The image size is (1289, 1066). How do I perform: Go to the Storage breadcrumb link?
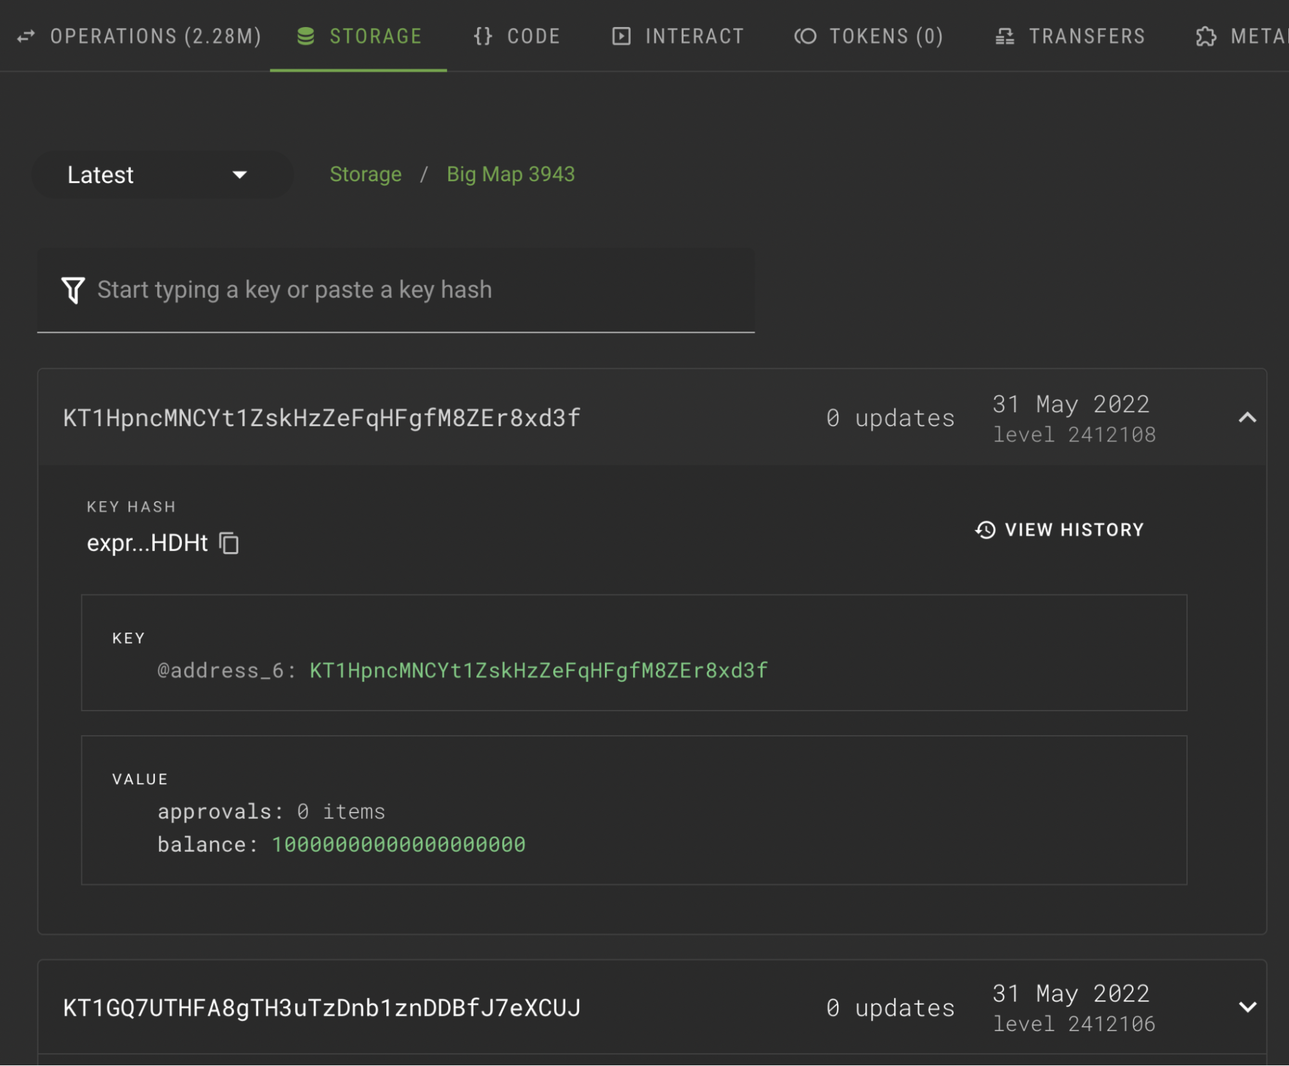coord(365,174)
